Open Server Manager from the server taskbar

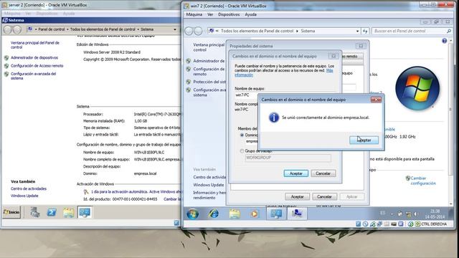coord(35,212)
